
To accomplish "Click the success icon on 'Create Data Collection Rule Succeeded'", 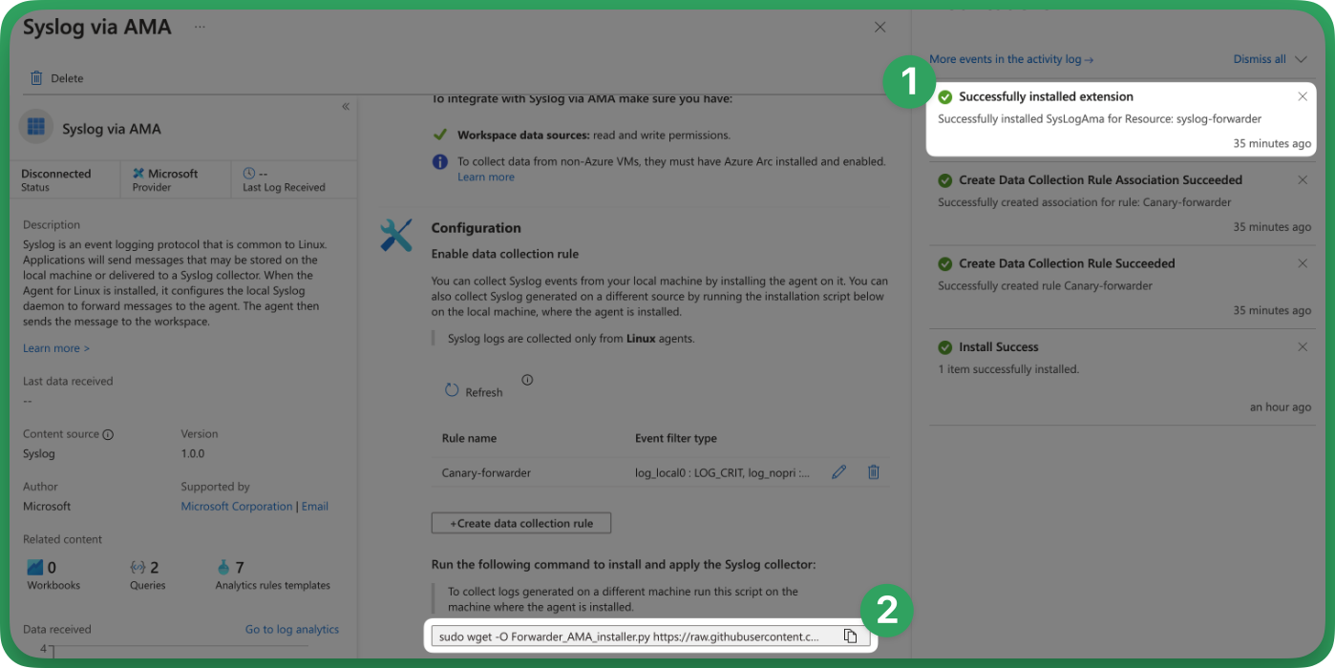I will [x=945, y=263].
